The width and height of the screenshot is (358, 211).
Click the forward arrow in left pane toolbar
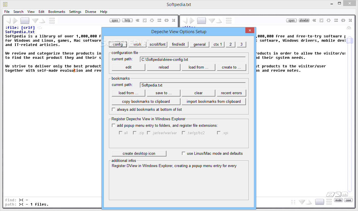pyautogui.click(x=15, y=21)
